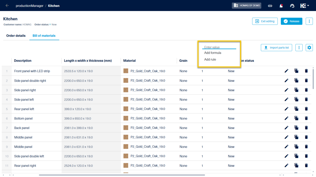The width and height of the screenshot is (316, 177).
Task: Click the Import parts list button
Action: pos(276,47)
